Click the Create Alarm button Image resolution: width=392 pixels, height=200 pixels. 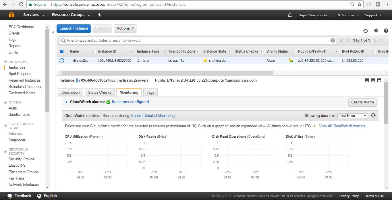(362, 102)
